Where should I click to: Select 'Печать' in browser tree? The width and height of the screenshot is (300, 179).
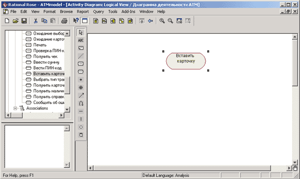(40, 45)
